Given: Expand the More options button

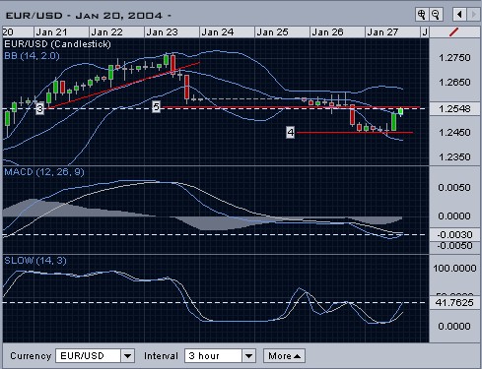Looking at the screenshot, I should point(284,356).
